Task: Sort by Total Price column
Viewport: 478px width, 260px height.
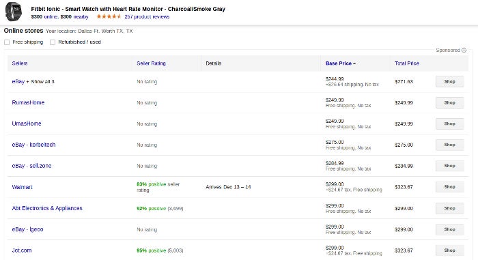Action: point(407,63)
